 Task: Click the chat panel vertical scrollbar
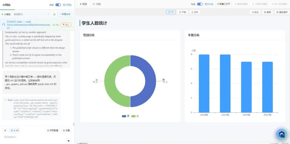click(73, 124)
